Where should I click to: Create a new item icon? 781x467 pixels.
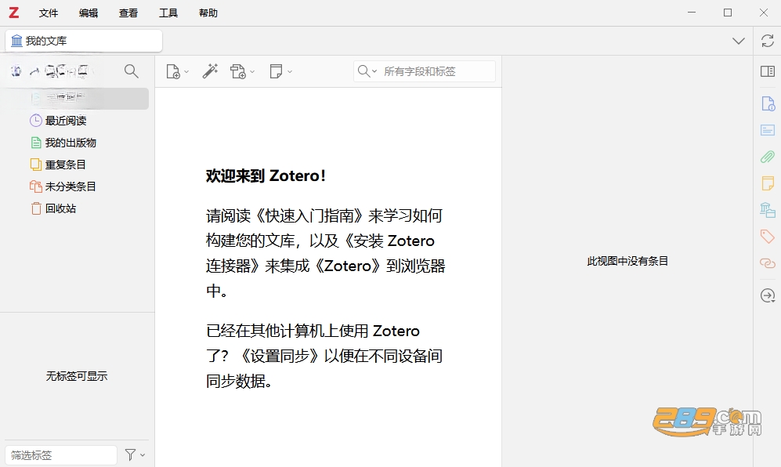tap(173, 71)
